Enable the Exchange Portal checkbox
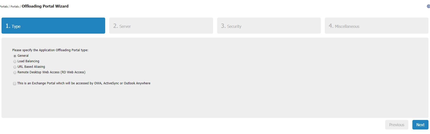The image size is (430, 134). (15, 84)
